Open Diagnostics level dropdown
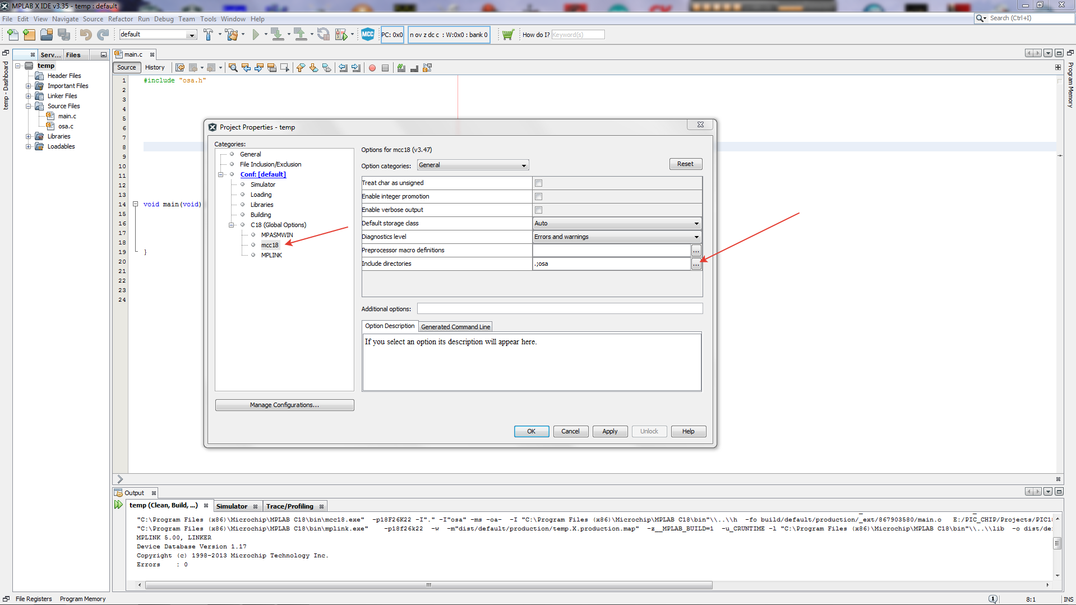This screenshot has width=1076, height=605. [x=617, y=237]
